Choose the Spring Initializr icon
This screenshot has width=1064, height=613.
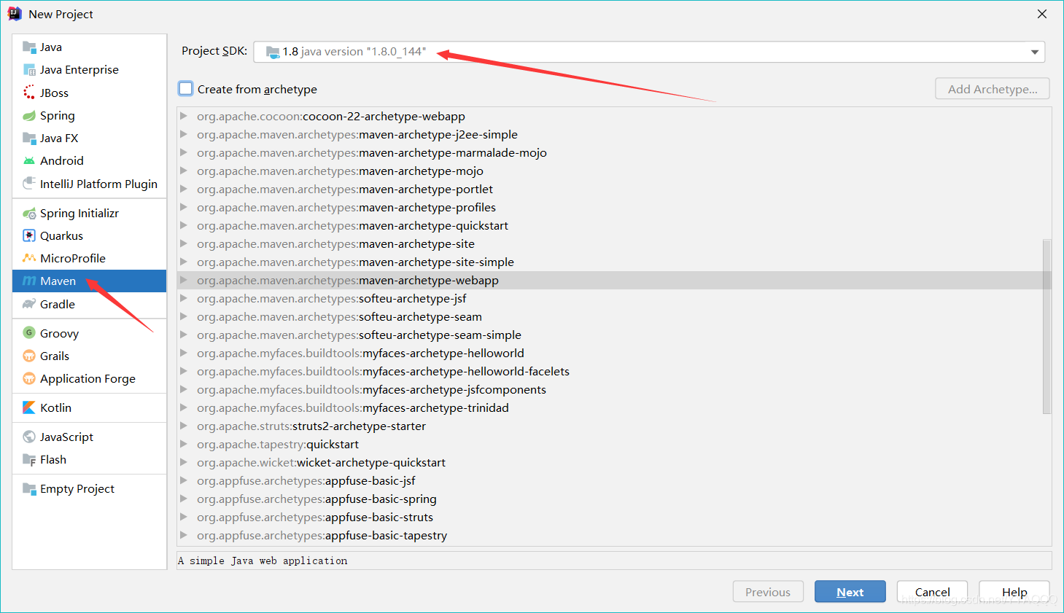click(29, 213)
